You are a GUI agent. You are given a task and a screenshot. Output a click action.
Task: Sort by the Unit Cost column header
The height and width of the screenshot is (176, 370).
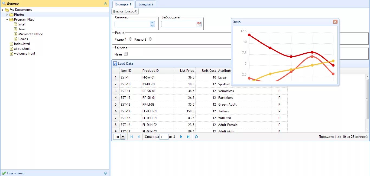(206, 71)
